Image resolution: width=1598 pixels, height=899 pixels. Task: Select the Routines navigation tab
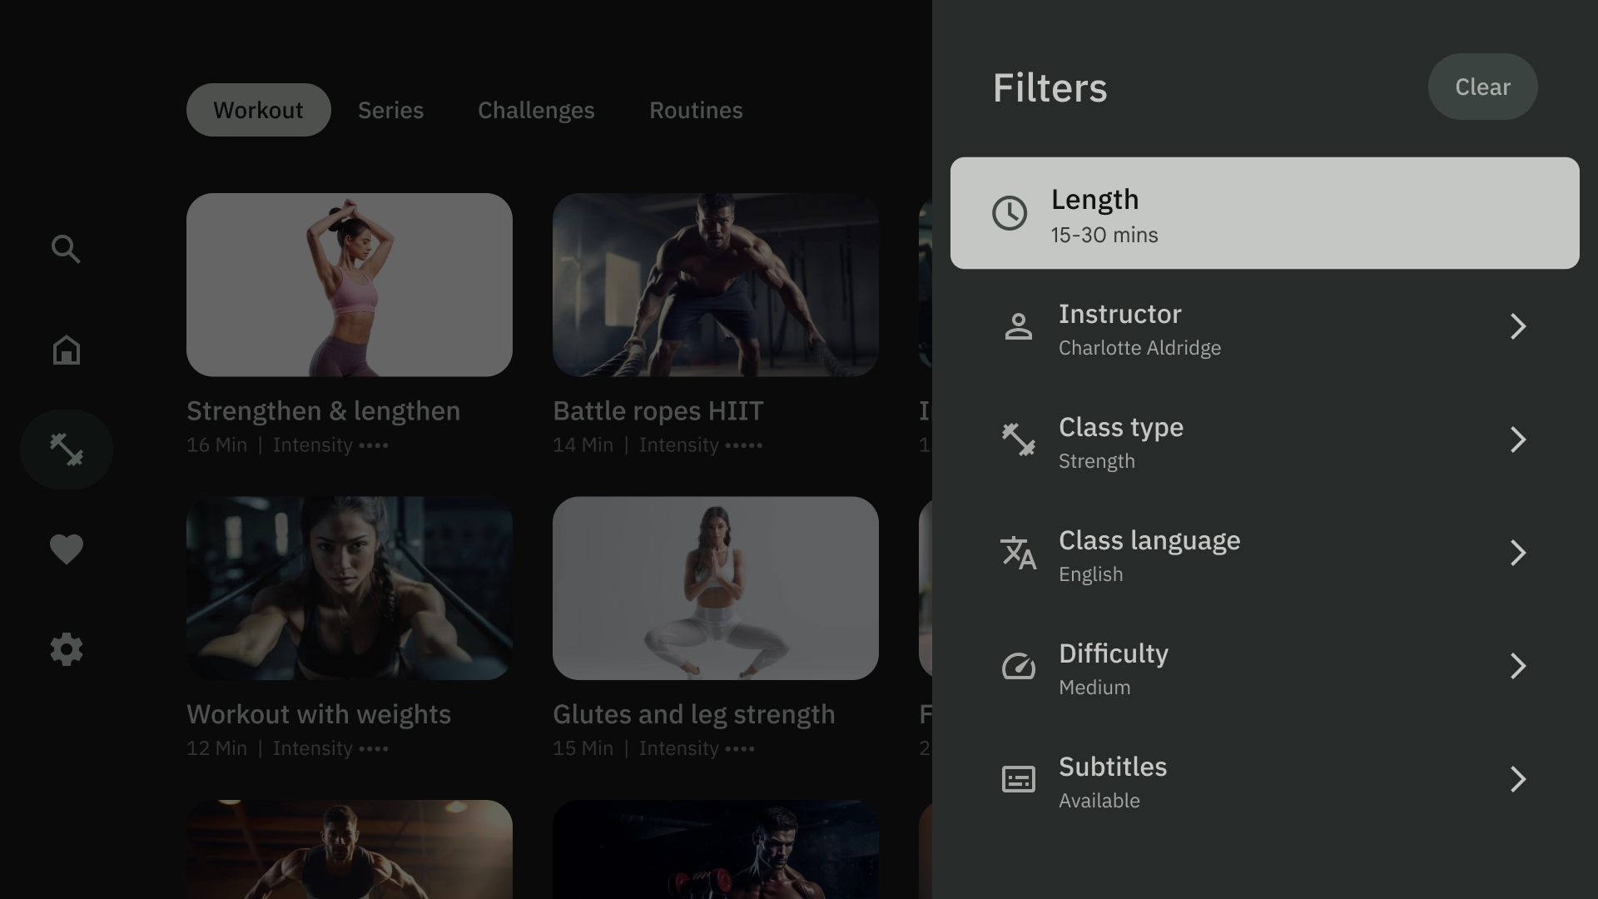click(696, 109)
